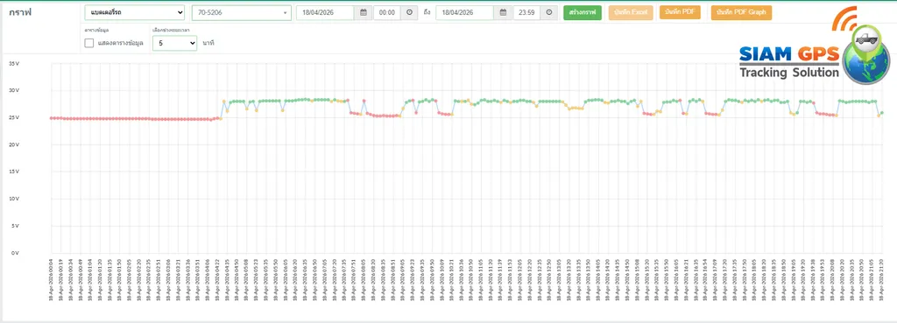Screen dimensions: 897x323
Task: Click the นาที label beside the interval dropdown
Action: coord(208,43)
